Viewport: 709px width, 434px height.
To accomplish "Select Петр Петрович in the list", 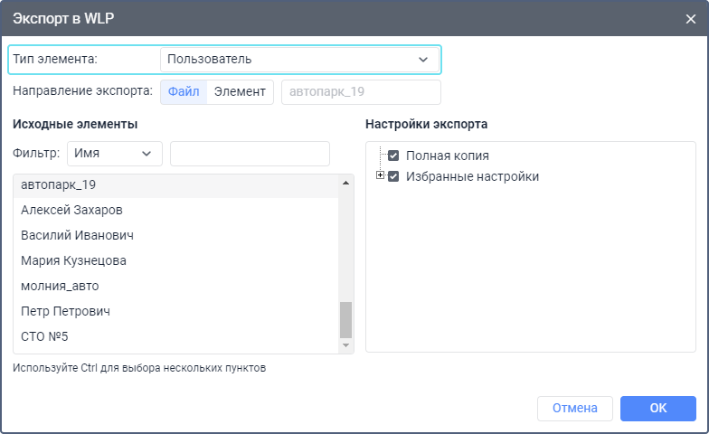I will pyautogui.click(x=176, y=311).
